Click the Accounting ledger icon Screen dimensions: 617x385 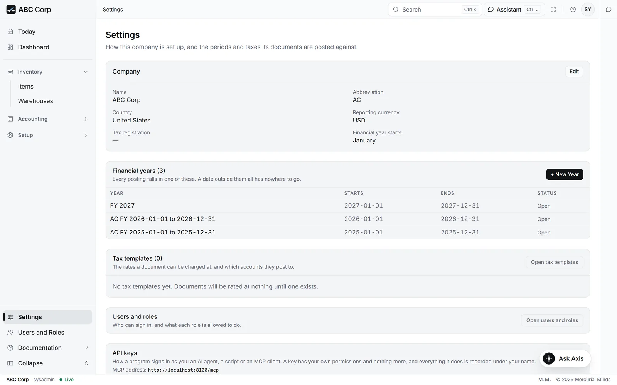(10, 119)
